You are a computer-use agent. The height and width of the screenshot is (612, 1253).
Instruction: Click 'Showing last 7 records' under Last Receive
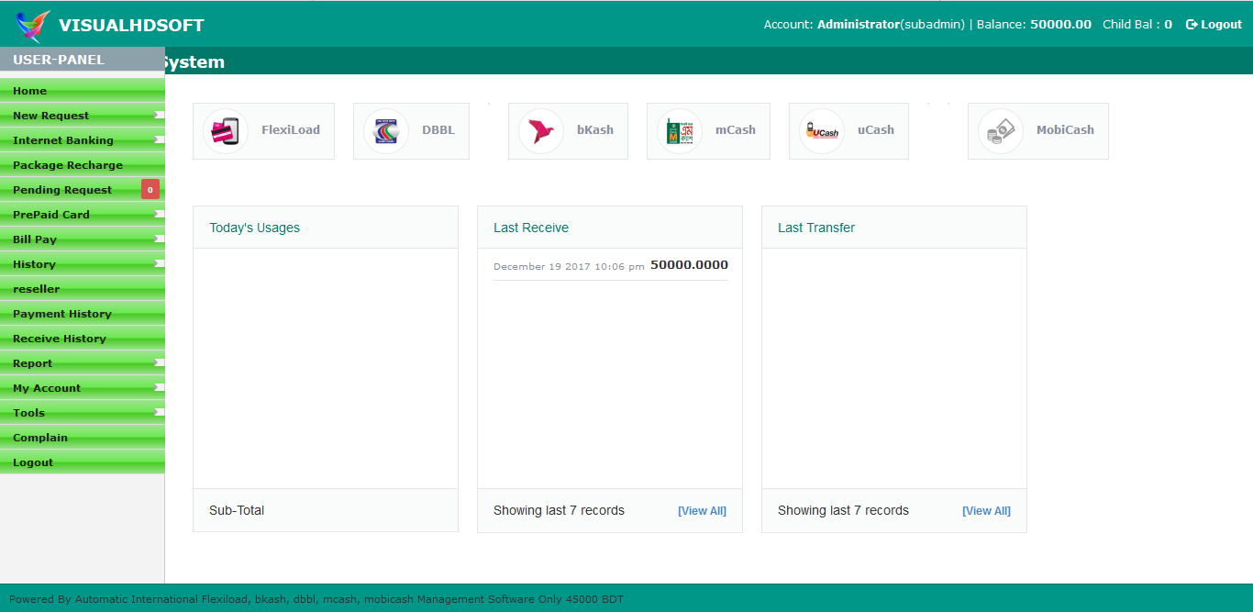[x=559, y=510]
